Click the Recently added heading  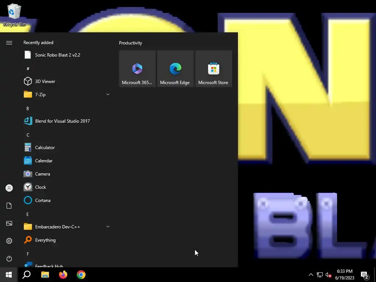38,43
